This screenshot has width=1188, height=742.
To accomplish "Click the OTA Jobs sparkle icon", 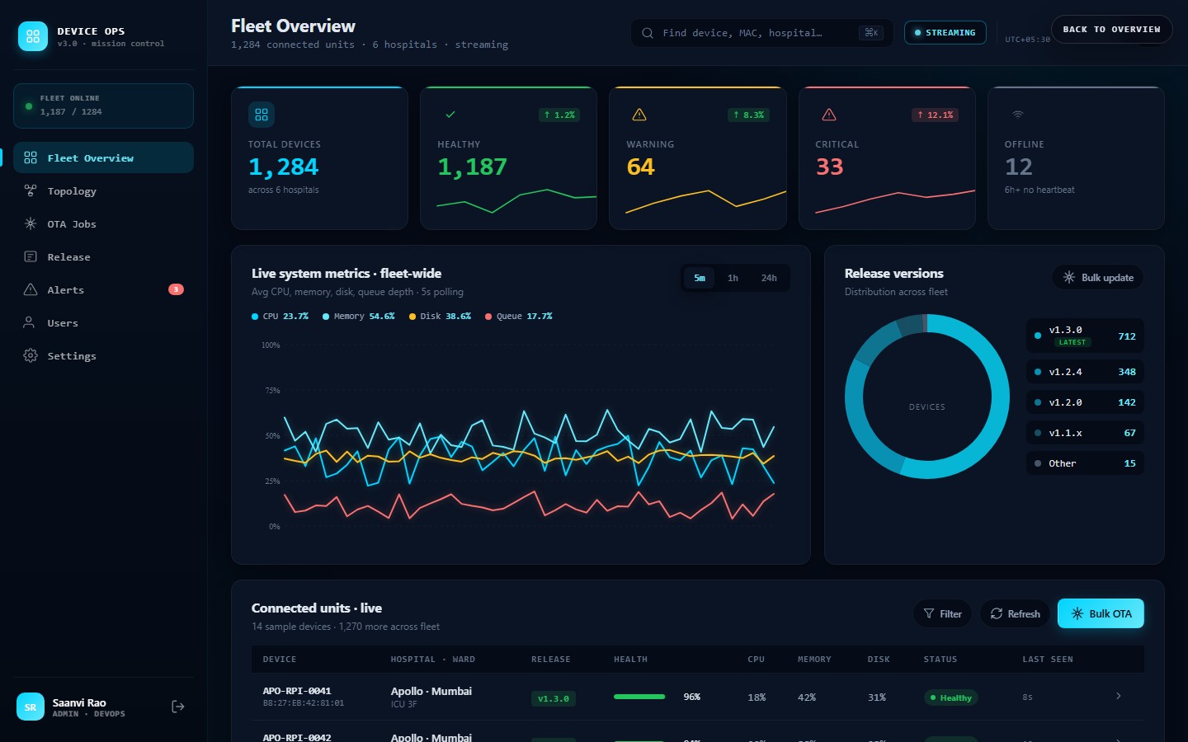I will 31,223.
